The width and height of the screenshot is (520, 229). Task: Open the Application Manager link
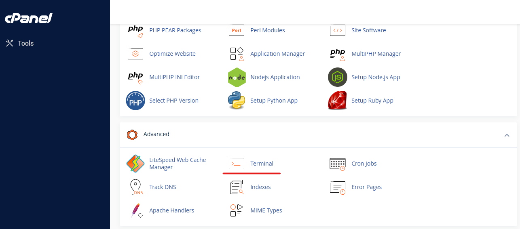pos(277,54)
